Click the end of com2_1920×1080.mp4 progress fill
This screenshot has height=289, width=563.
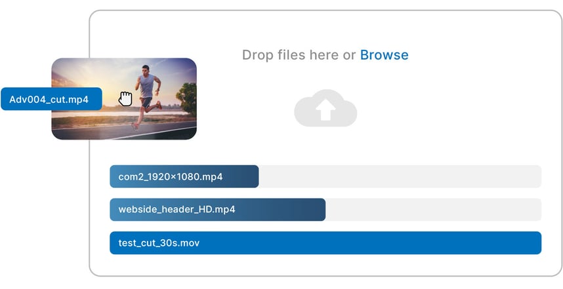pos(255,177)
